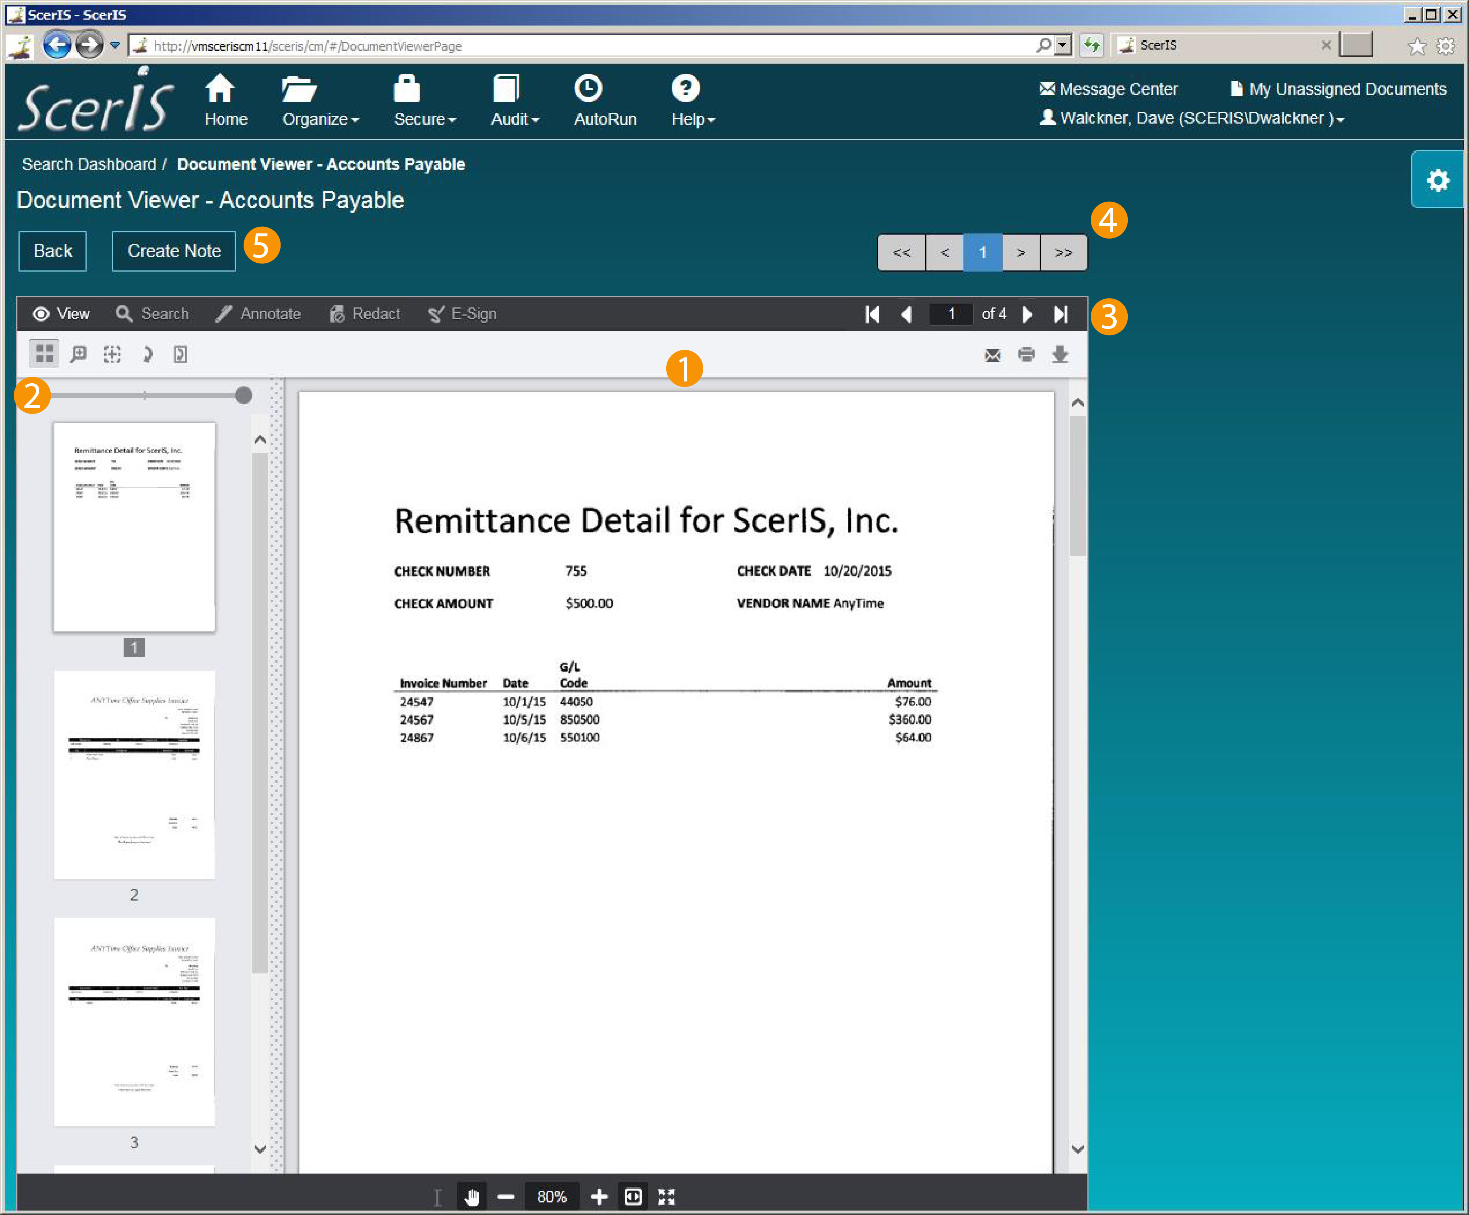Screen dimensions: 1469x1215
Task: Download the document with arrow icon
Action: (x=1060, y=354)
